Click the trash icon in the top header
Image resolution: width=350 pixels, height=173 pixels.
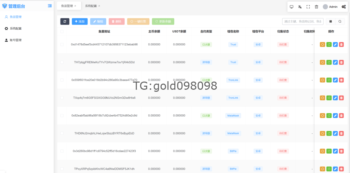(x=317, y=7)
